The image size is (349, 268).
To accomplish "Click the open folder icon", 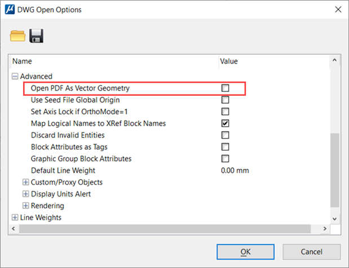I will pyautogui.click(x=18, y=37).
